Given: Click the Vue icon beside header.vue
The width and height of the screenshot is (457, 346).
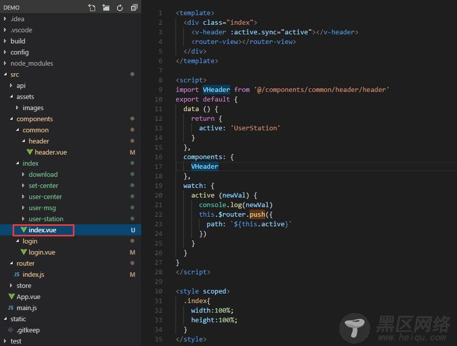Looking at the screenshot, I should pyautogui.click(x=30, y=152).
